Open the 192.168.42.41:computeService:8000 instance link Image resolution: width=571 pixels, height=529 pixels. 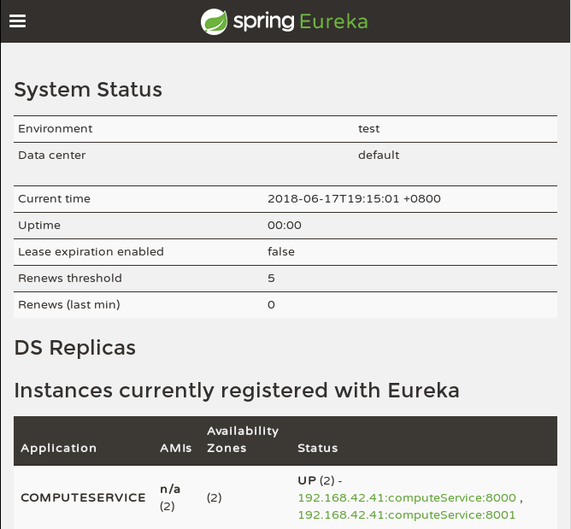(407, 497)
